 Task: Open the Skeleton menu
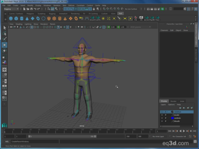[57, 5]
